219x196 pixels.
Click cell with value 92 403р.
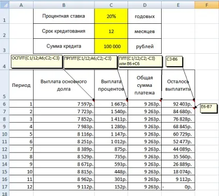178,104
